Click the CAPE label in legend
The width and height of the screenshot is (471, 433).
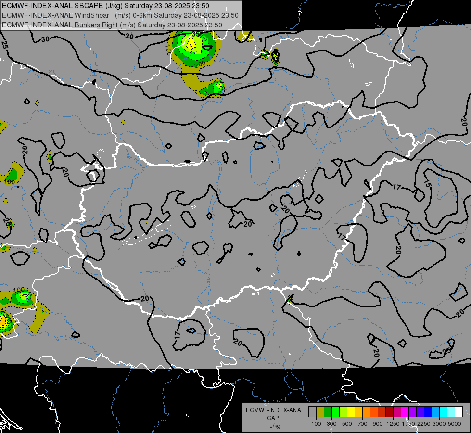point(275,418)
